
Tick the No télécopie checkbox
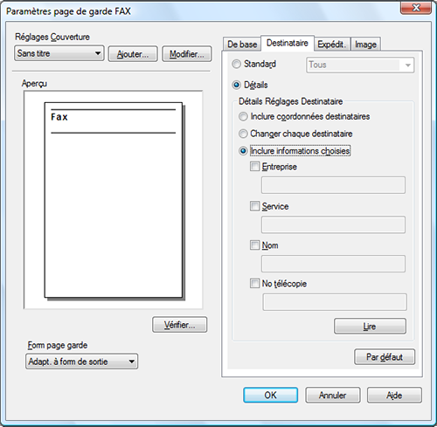pyautogui.click(x=254, y=283)
